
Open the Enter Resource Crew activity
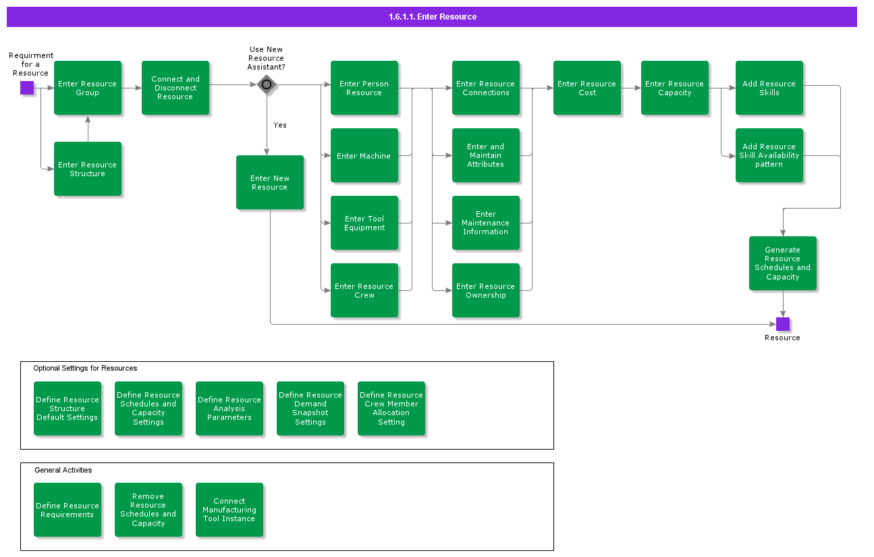coord(364,290)
